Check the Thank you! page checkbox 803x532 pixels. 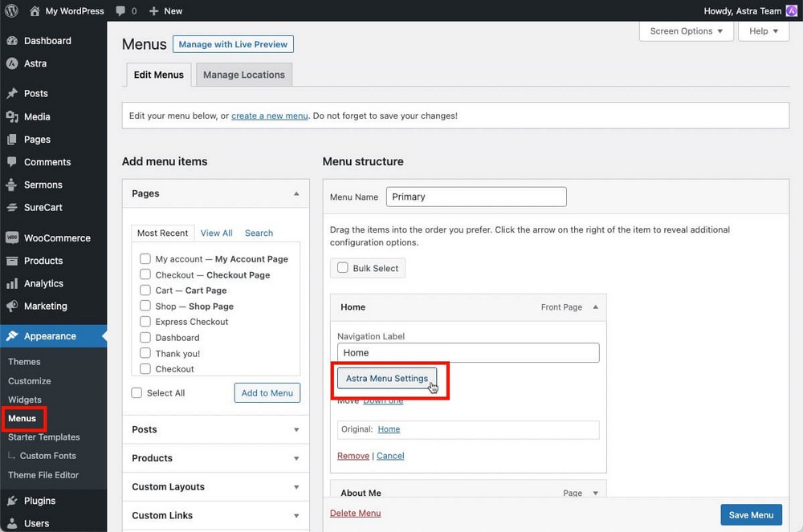(x=145, y=353)
